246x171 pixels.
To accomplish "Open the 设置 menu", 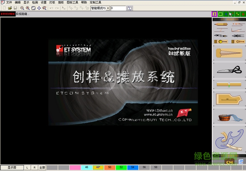I will tap(43, 2).
